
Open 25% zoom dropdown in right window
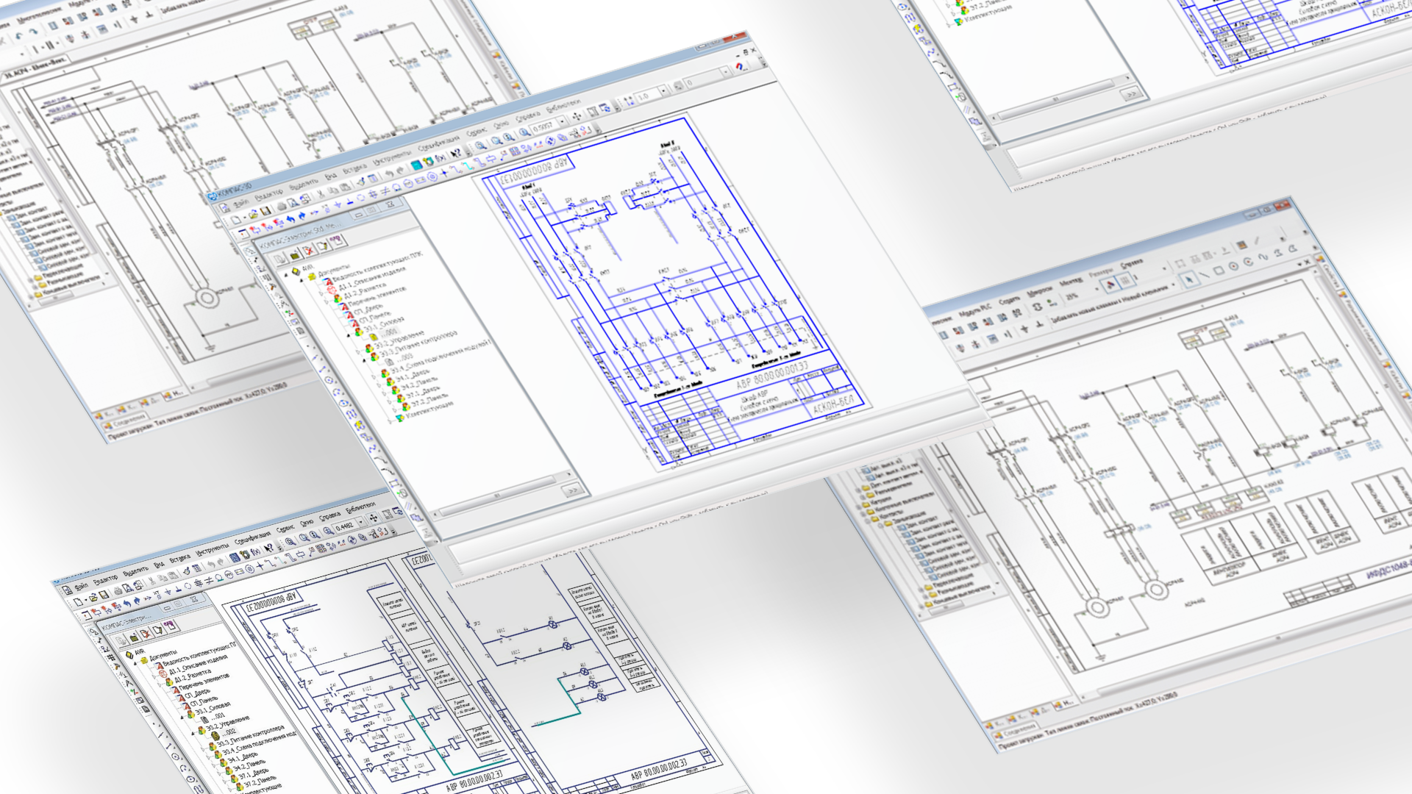click(1097, 288)
